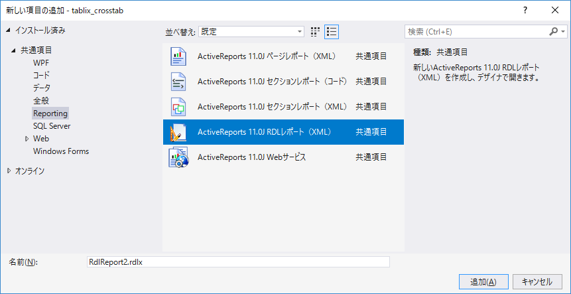Select ActiveReports 11.0J セクションレポート（コード） text
This screenshot has width=571, height=294.
click(273, 82)
